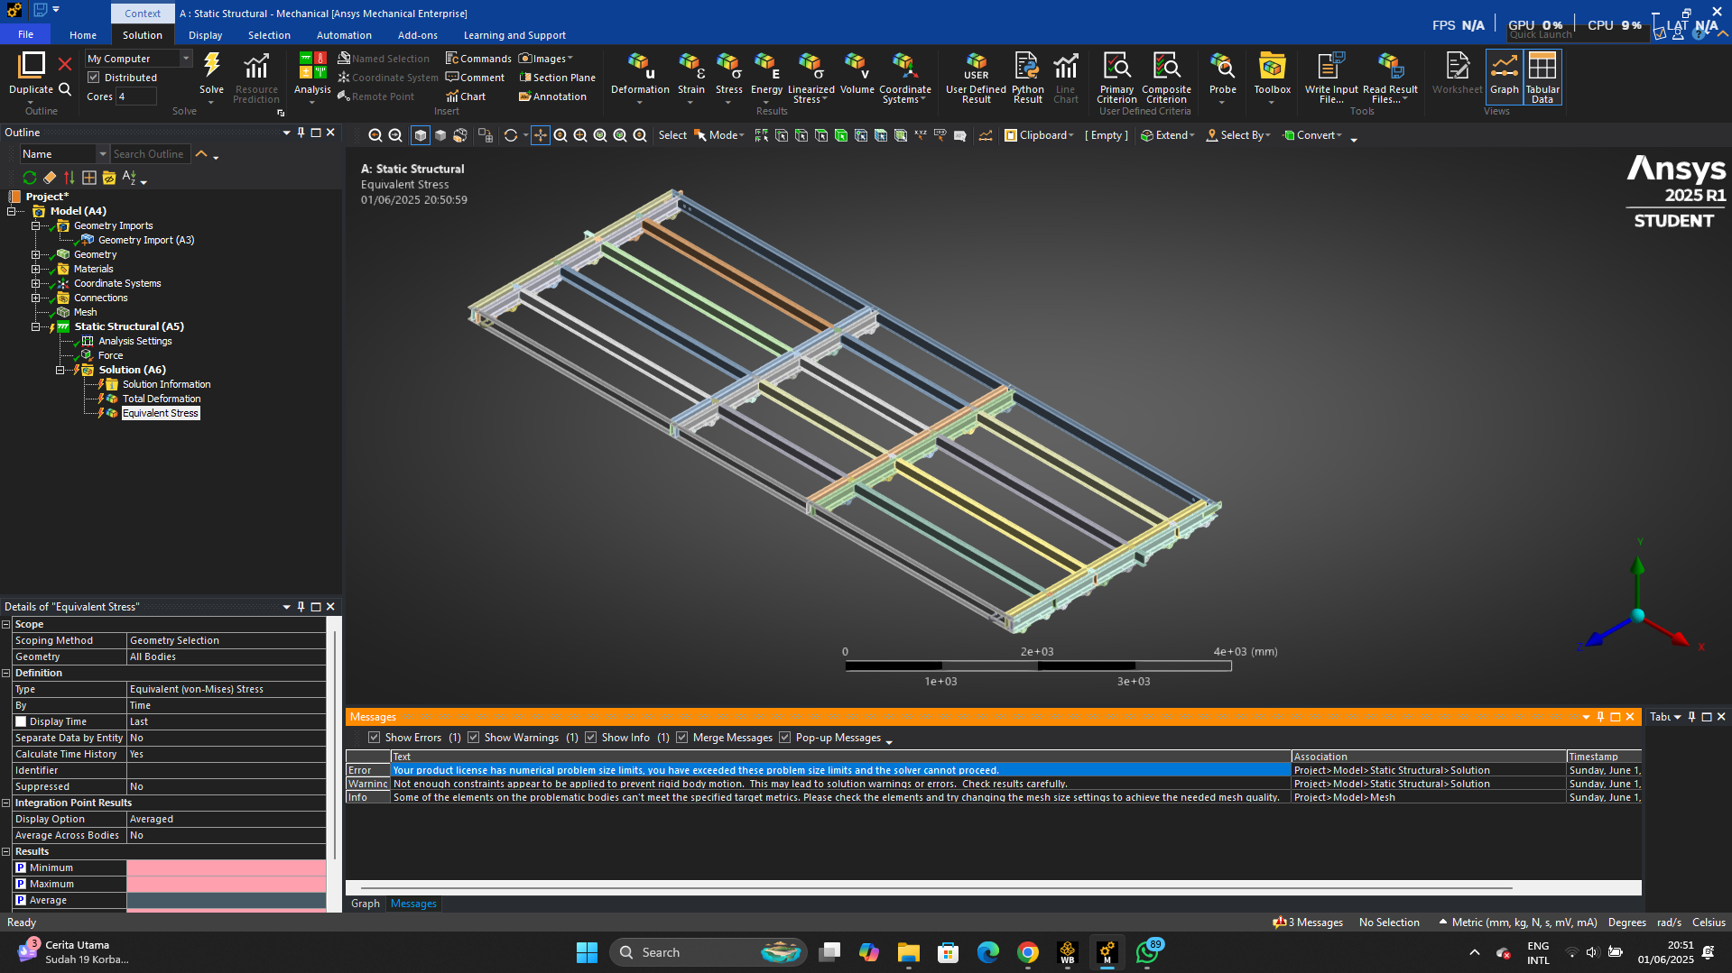
Task: Toggle Show Warnings checkbox
Action: click(x=473, y=738)
